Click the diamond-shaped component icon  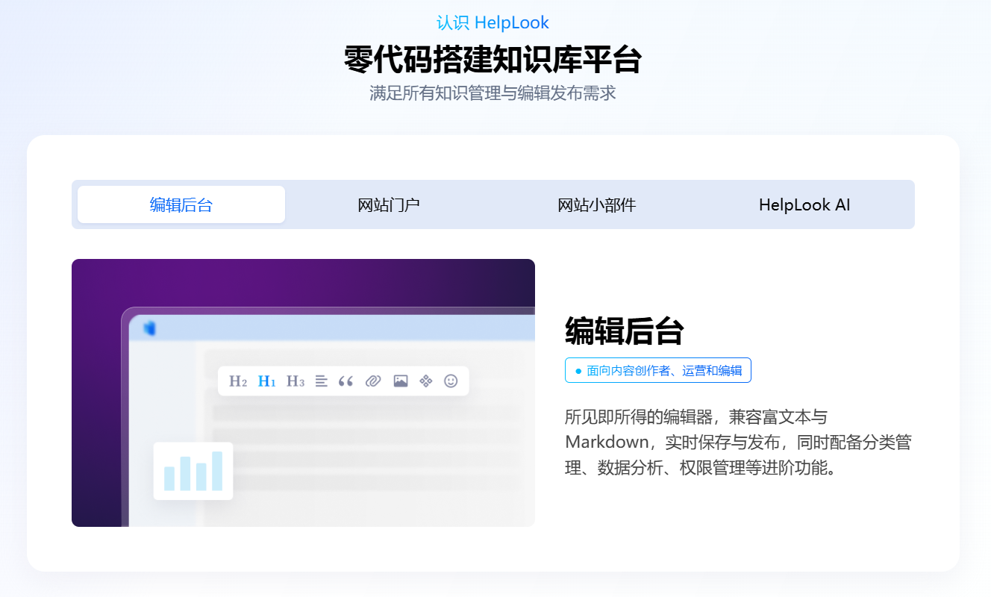tap(426, 381)
